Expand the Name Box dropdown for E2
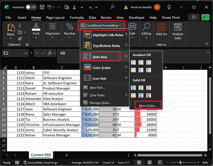213x166 pixels. (26, 53)
